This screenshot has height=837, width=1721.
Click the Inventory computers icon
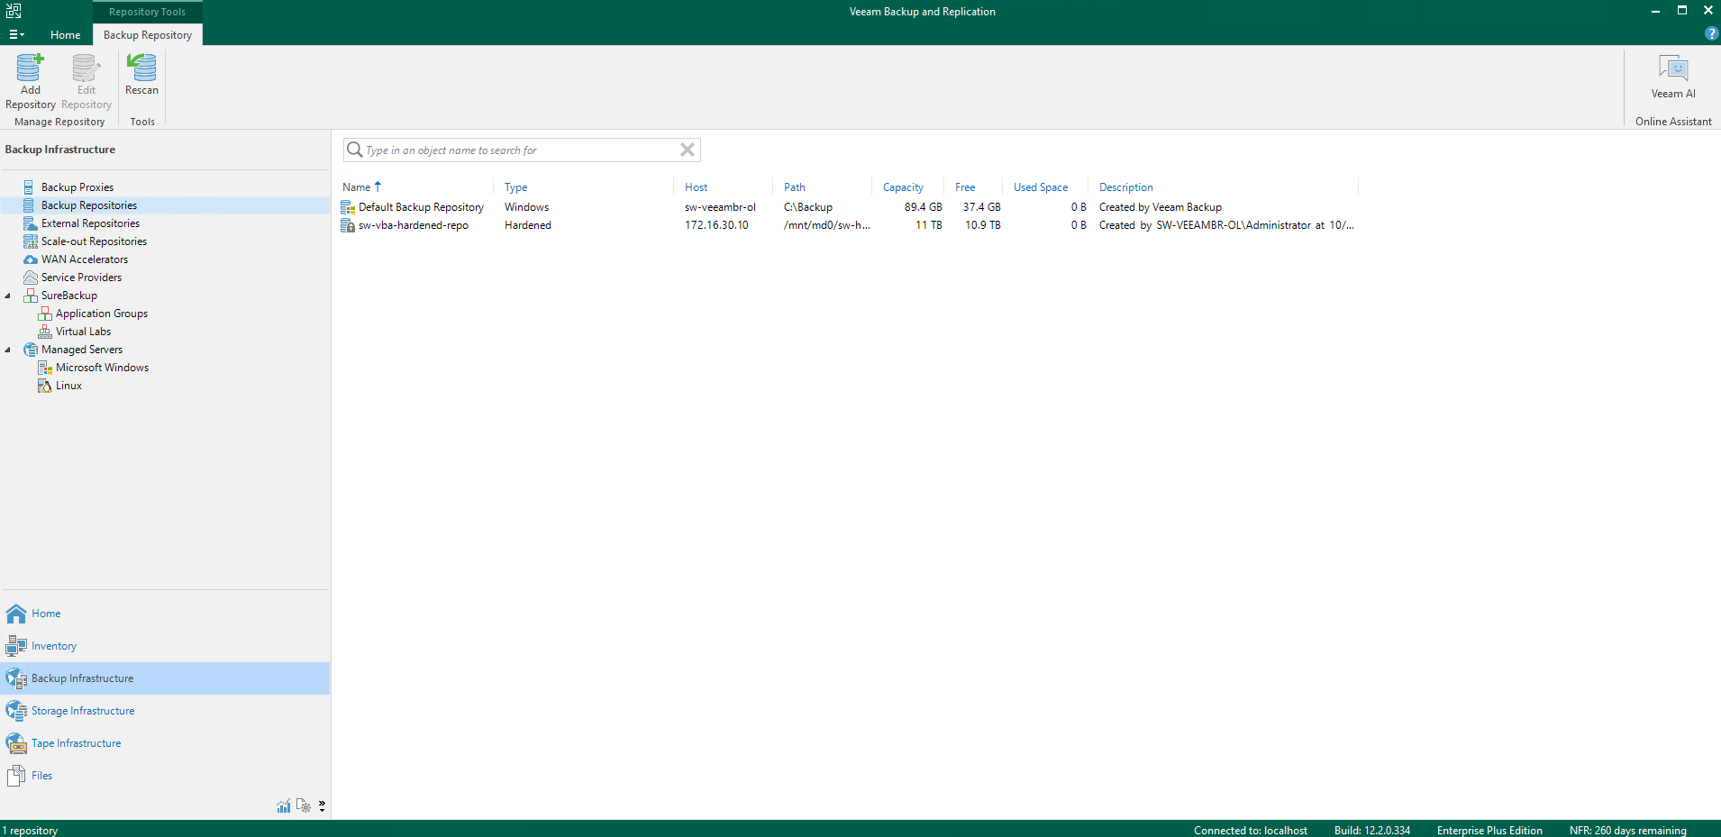pos(16,646)
